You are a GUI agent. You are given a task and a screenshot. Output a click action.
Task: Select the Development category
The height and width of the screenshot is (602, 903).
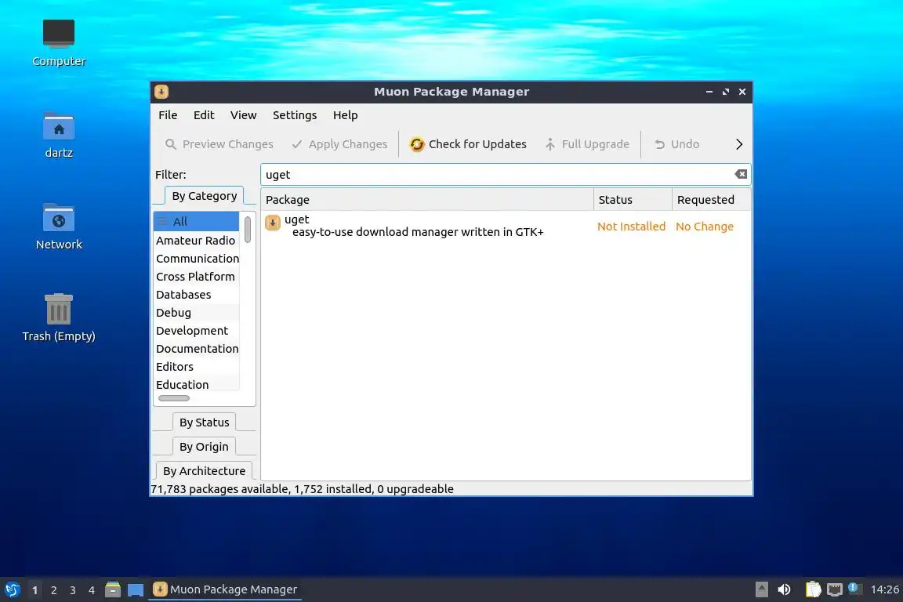[x=197, y=331]
